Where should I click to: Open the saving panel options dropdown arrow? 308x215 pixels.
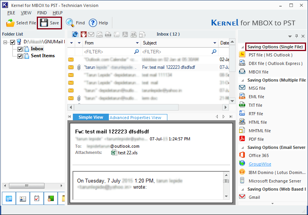point(290,36)
